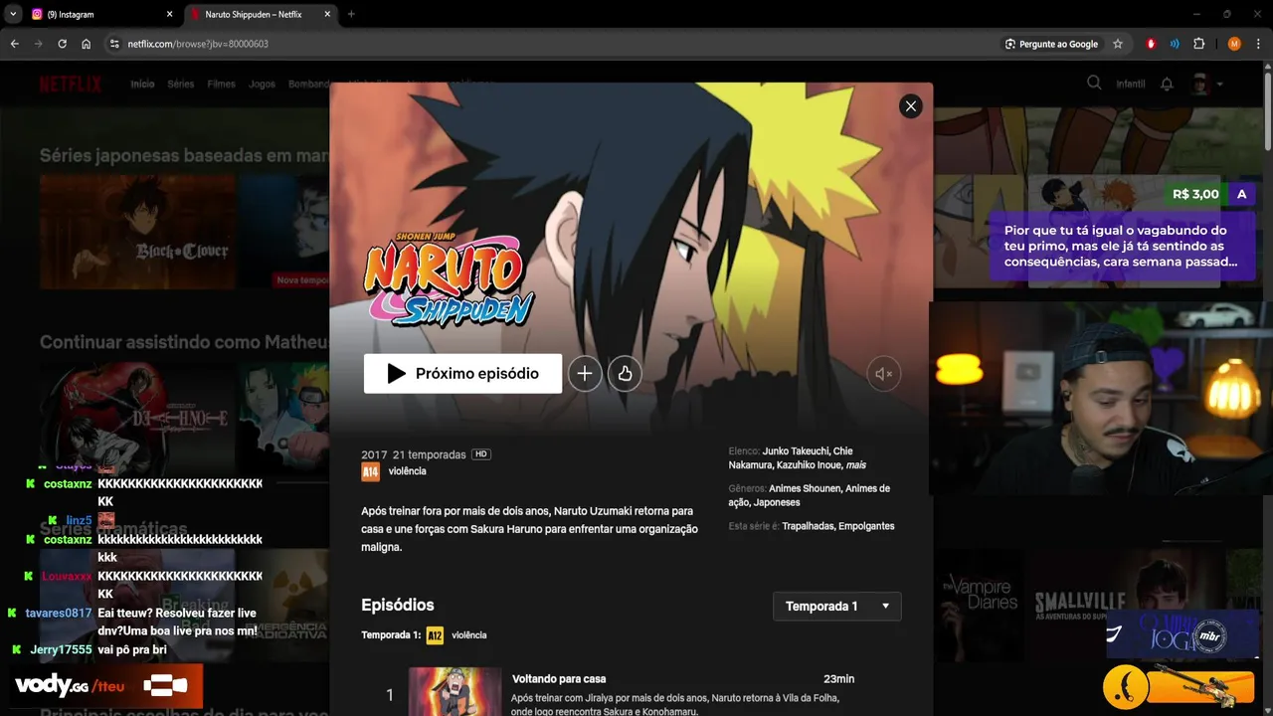
Task: Switch to Infantil profile link
Action: coord(1131,85)
